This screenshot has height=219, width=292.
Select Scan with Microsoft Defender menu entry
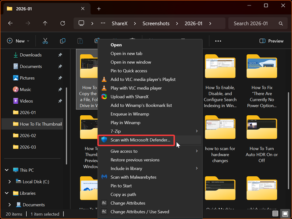pyautogui.click(x=140, y=140)
